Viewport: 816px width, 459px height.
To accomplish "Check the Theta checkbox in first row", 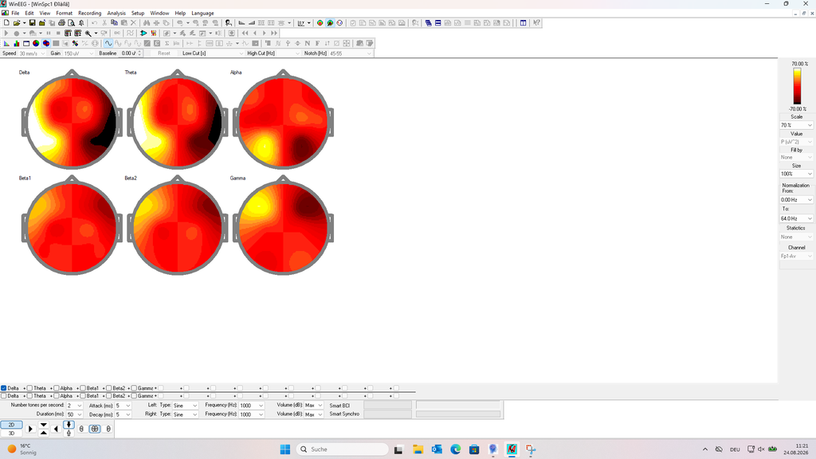I will 29,388.
